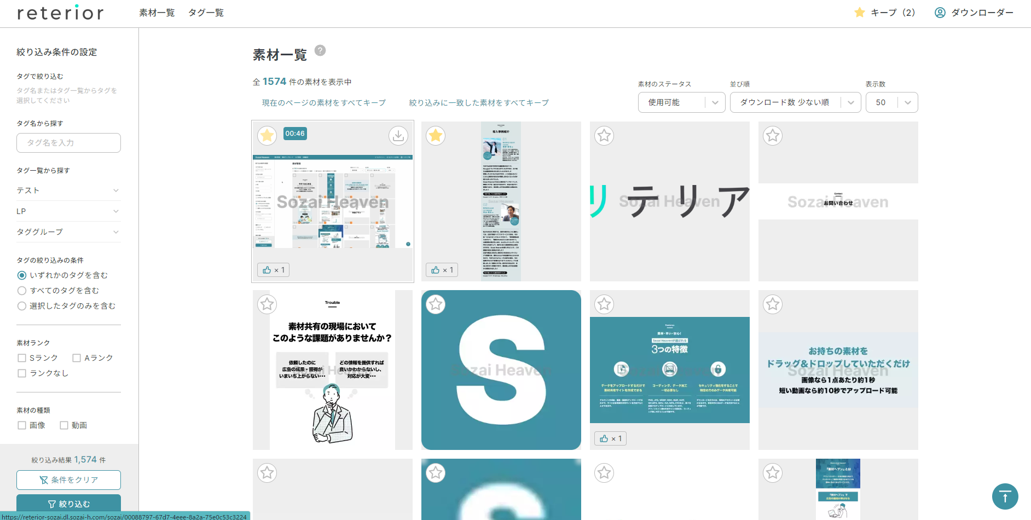Expand the テスト tag group
This screenshot has height=520, width=1031.
coord(68,190)
